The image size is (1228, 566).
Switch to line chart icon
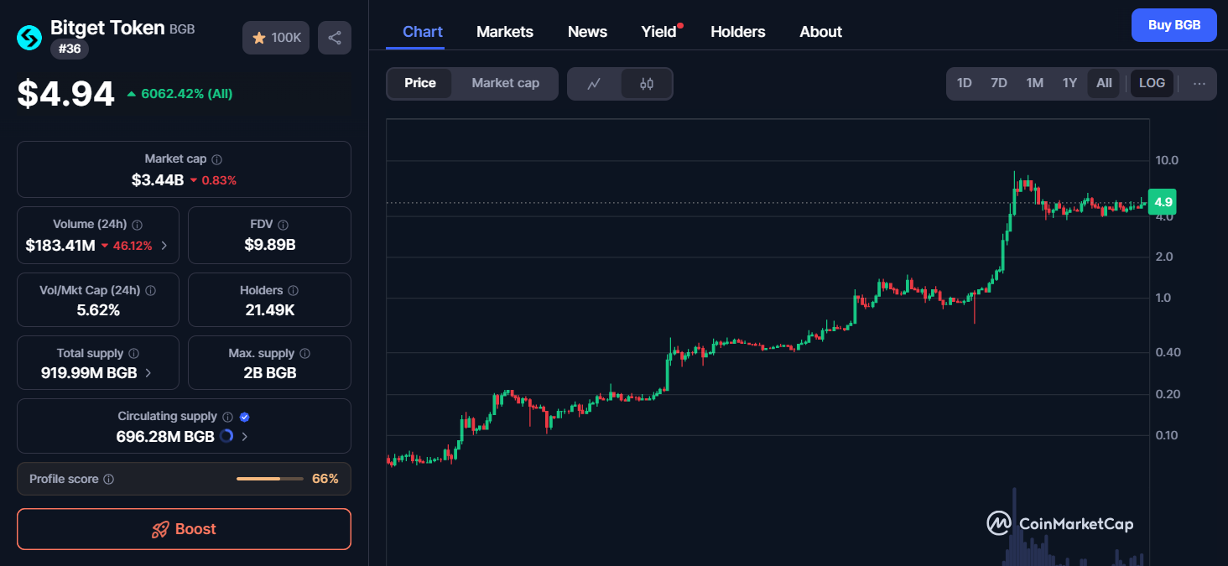[x=595, y=84]
